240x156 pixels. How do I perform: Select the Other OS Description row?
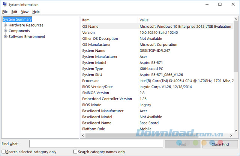tap(157, 39)
